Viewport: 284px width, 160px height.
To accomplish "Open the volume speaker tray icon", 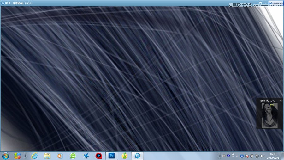I will pos(262,156).
